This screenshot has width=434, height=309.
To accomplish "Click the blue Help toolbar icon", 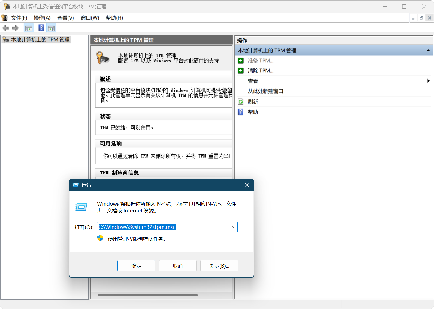I will (x=41, y=28).
